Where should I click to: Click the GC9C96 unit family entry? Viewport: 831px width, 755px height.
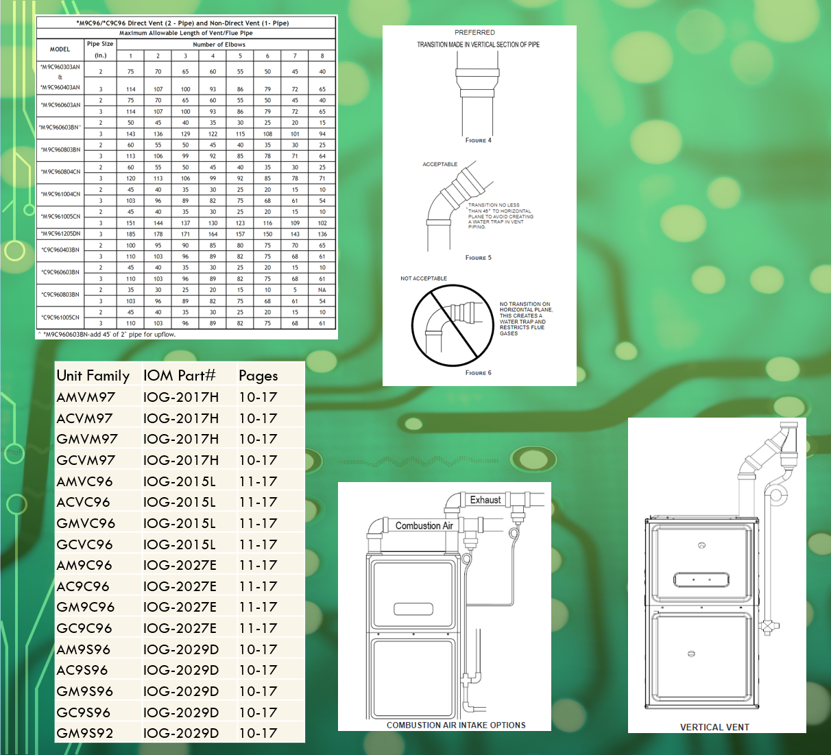pyautogui.click(x=84, y=628)
